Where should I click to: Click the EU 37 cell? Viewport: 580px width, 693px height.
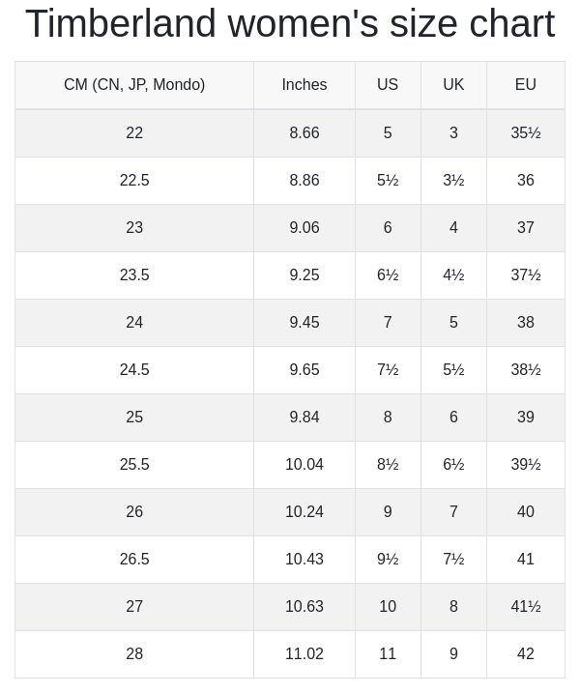coord(526,228)
